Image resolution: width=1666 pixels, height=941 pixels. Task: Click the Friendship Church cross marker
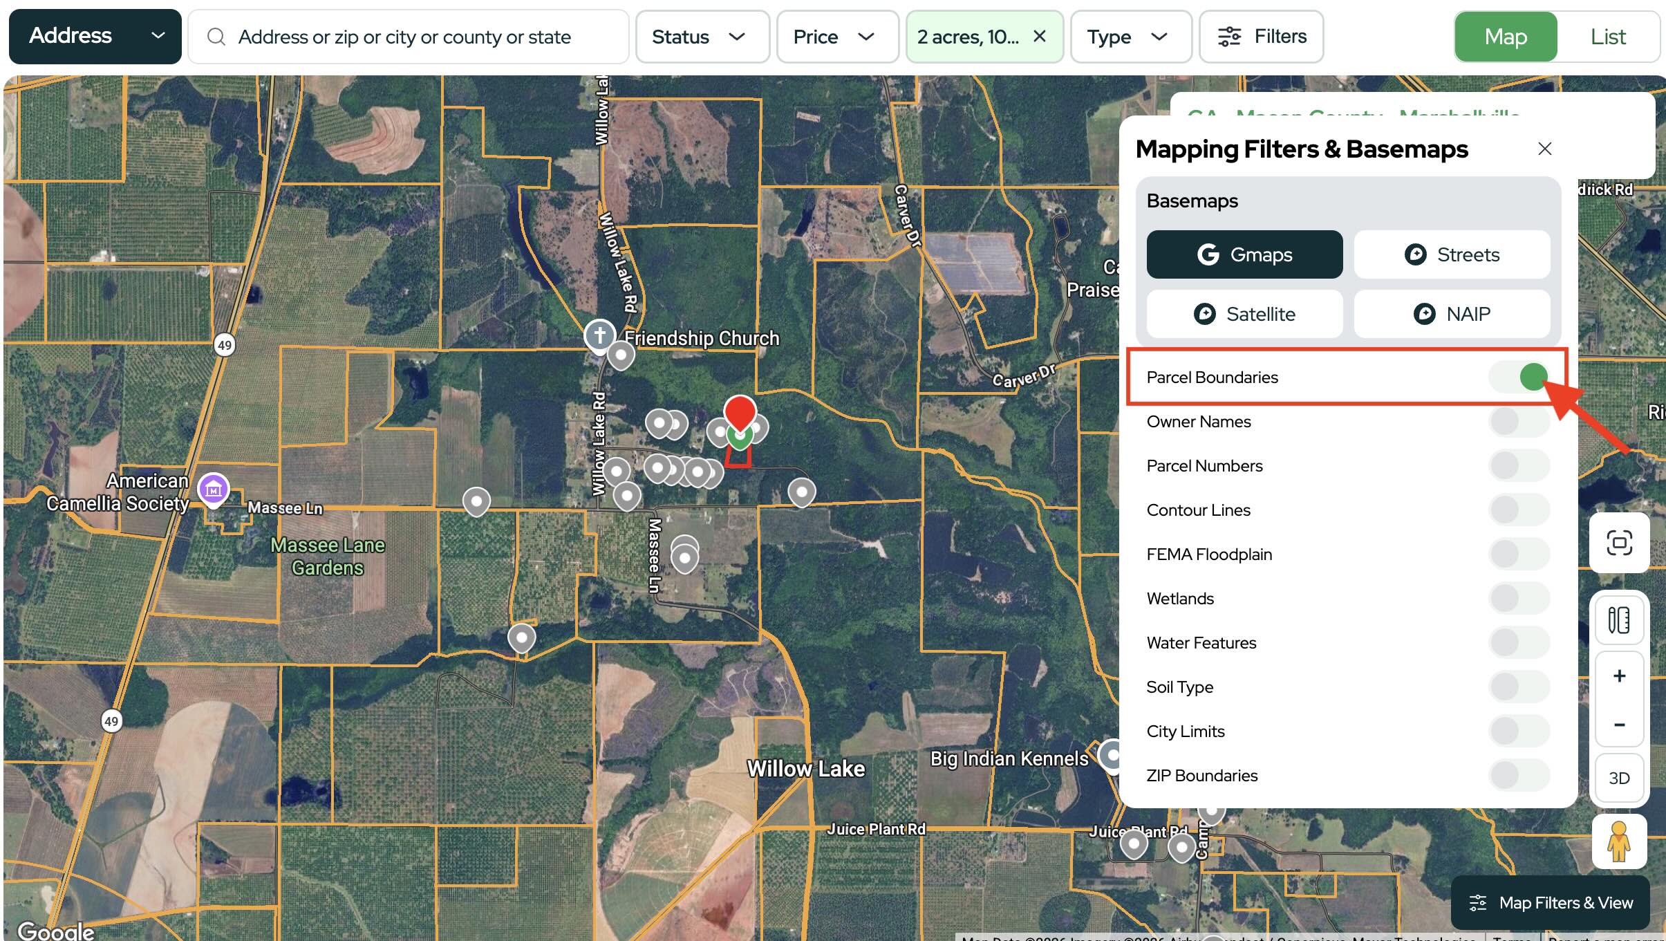tap(599, 335)
